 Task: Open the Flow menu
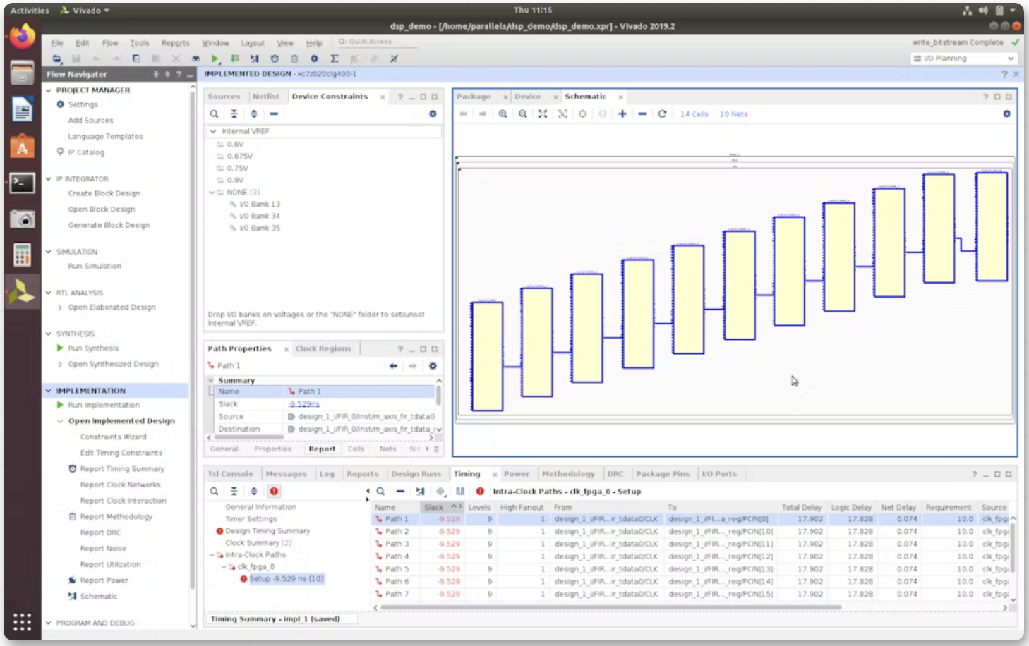[110, 43]
